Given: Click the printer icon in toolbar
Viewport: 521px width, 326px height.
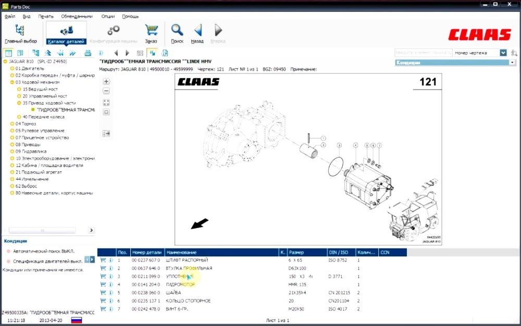Looking at the screenshot, I should pos(88,53).
